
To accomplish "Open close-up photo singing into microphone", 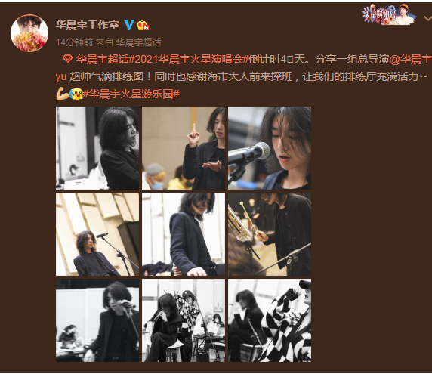I will tap(270, 148).
